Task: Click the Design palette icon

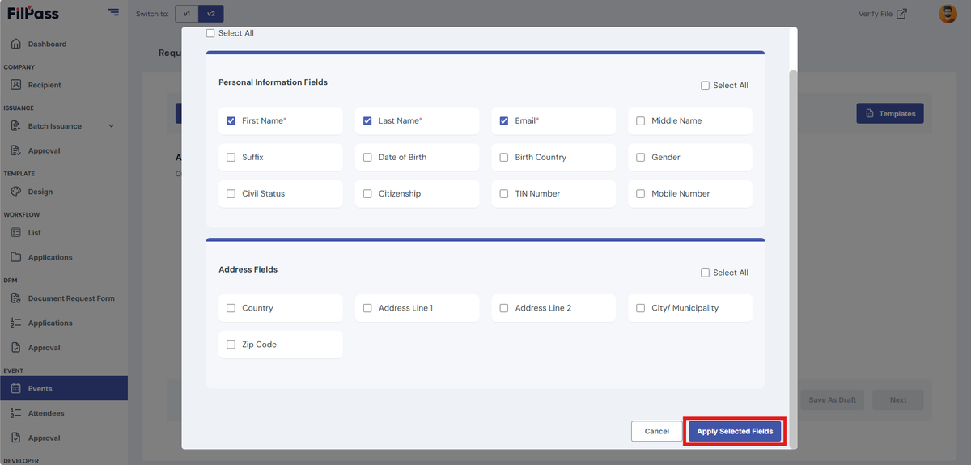Action: (16, 192)
